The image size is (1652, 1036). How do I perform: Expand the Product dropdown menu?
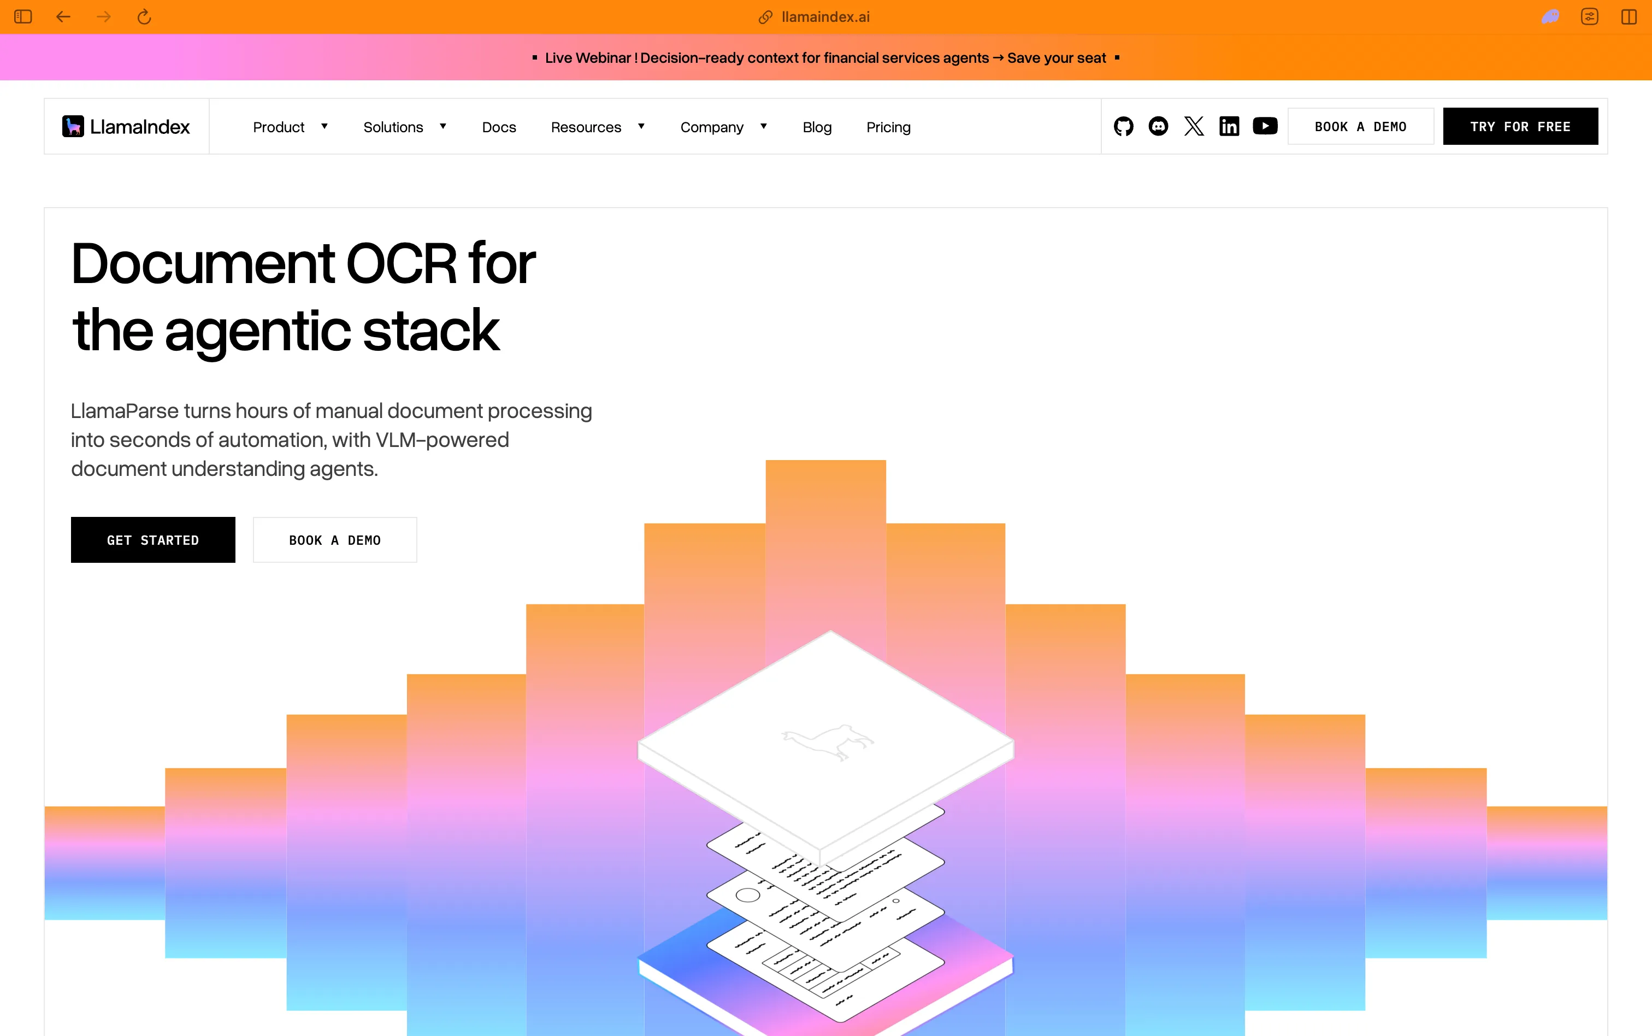pyautogui.click(x=291, y=127)
